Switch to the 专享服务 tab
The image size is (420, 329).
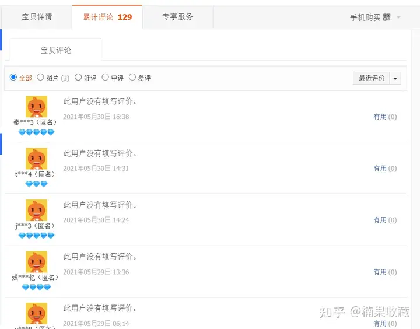pos(177,17)
